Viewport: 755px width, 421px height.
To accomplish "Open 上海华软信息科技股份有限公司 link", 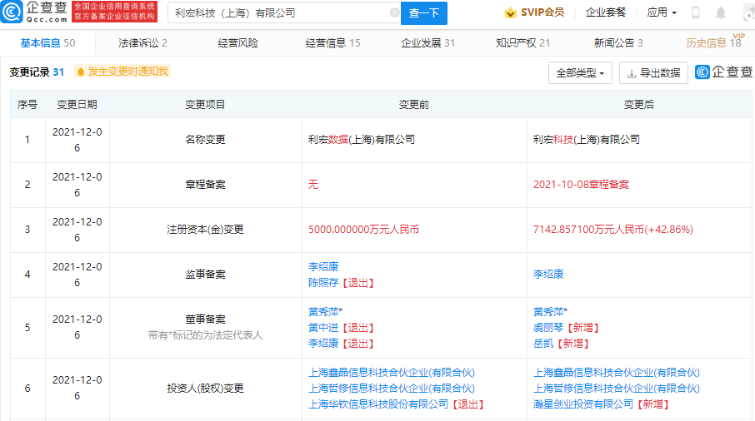I will point(378,404).
